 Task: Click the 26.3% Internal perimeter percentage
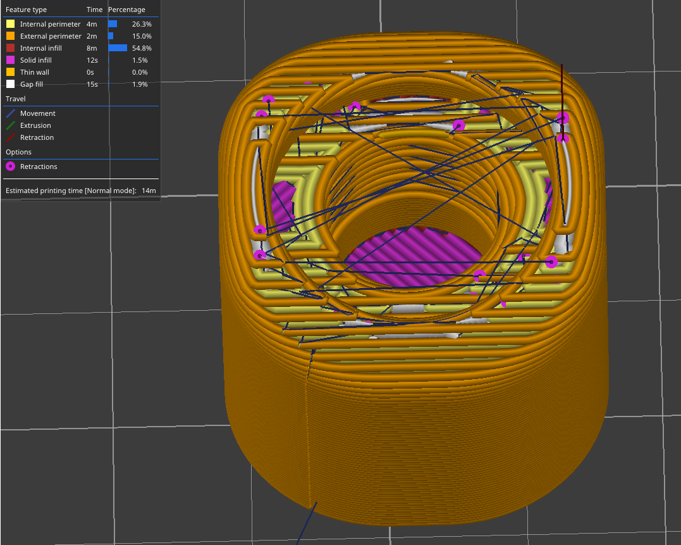click(x=142, y=24)
